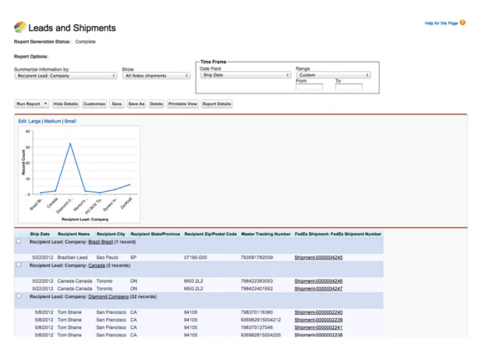Open the Run Report dropdown arrow
Screen dimensions: 479x354
tap(45, 104)
